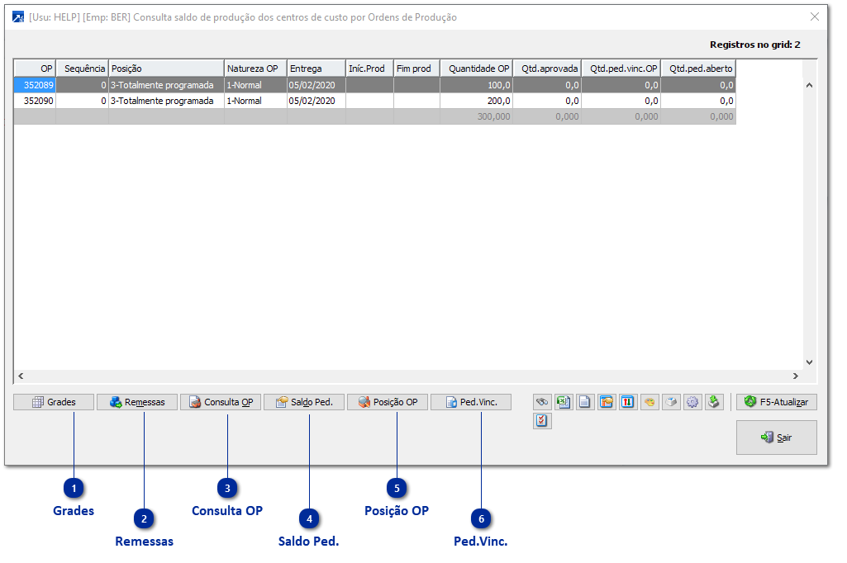Click the Iníc.Prod column header
The width and height of the screenshot is (847, 563).
(369, 69)
